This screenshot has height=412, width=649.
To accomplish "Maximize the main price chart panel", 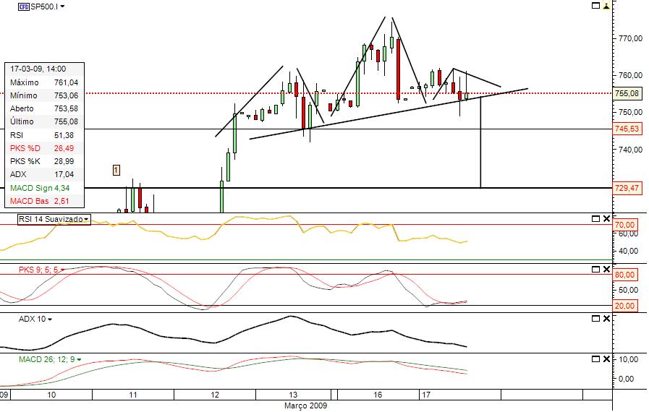I will (x=595, y=6).
